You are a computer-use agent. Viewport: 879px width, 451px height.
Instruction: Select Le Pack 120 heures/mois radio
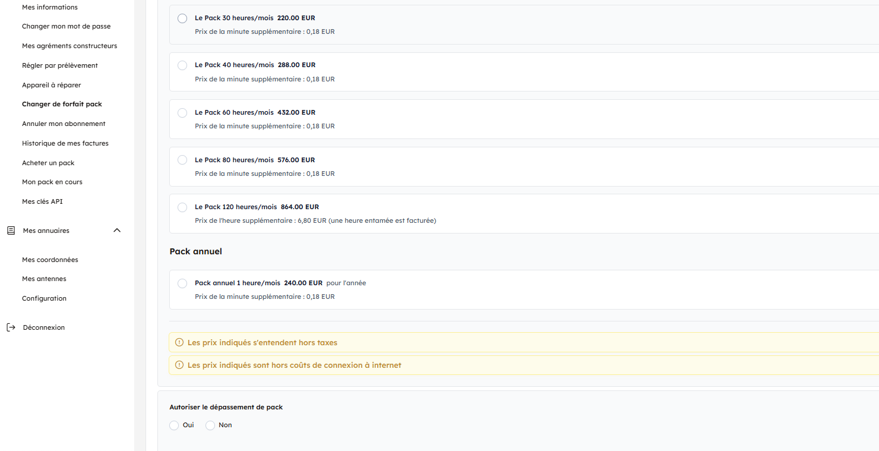pos(182,207)
